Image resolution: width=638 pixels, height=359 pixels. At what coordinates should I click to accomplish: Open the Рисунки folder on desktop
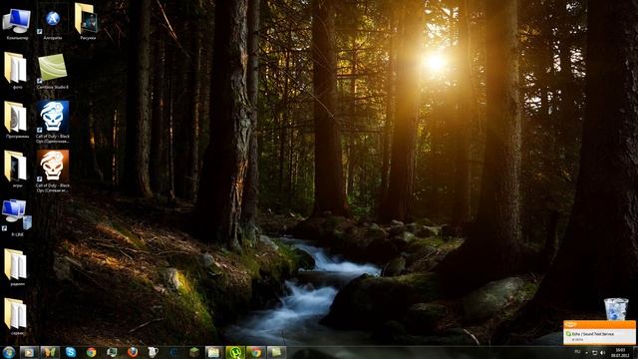87,22
